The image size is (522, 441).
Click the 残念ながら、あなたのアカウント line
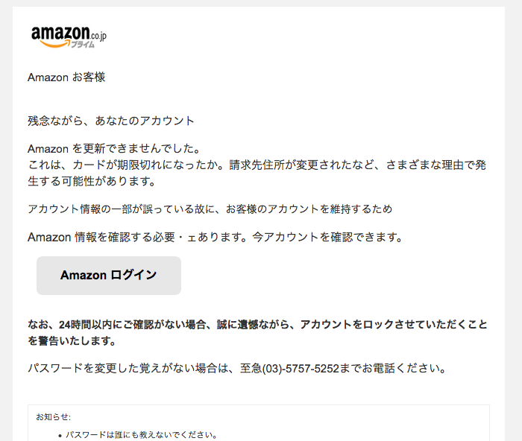111,121
